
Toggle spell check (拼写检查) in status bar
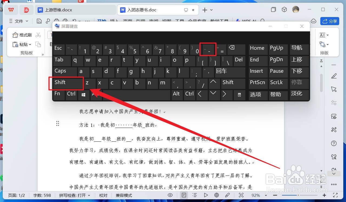coord(73,195)
